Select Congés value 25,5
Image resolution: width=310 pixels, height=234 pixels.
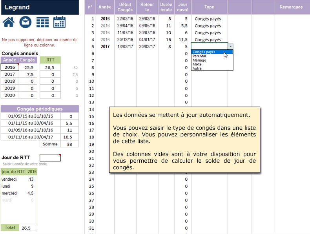[28, 67]
